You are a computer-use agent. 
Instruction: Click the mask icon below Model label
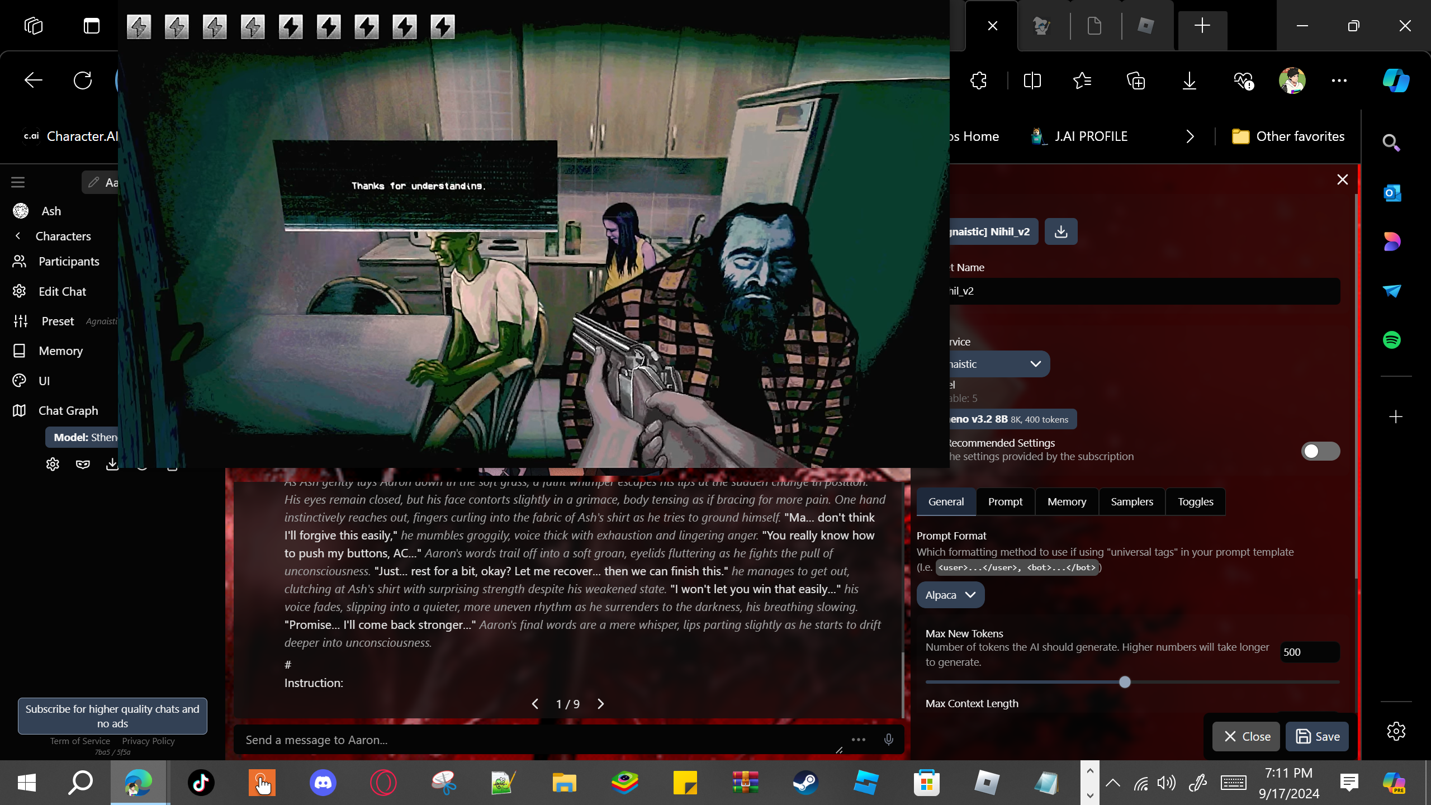click(83, 464)
